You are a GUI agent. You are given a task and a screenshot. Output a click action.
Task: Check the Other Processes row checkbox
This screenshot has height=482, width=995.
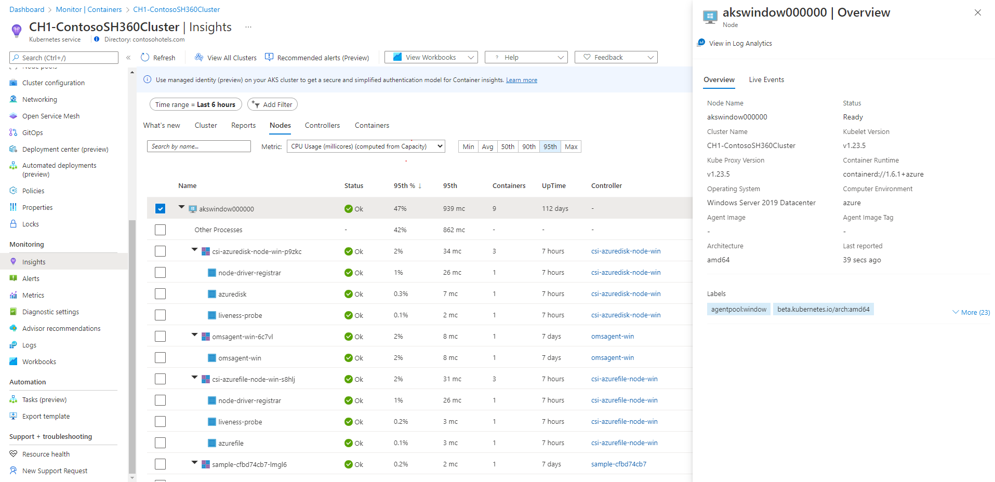pos(160,230)
